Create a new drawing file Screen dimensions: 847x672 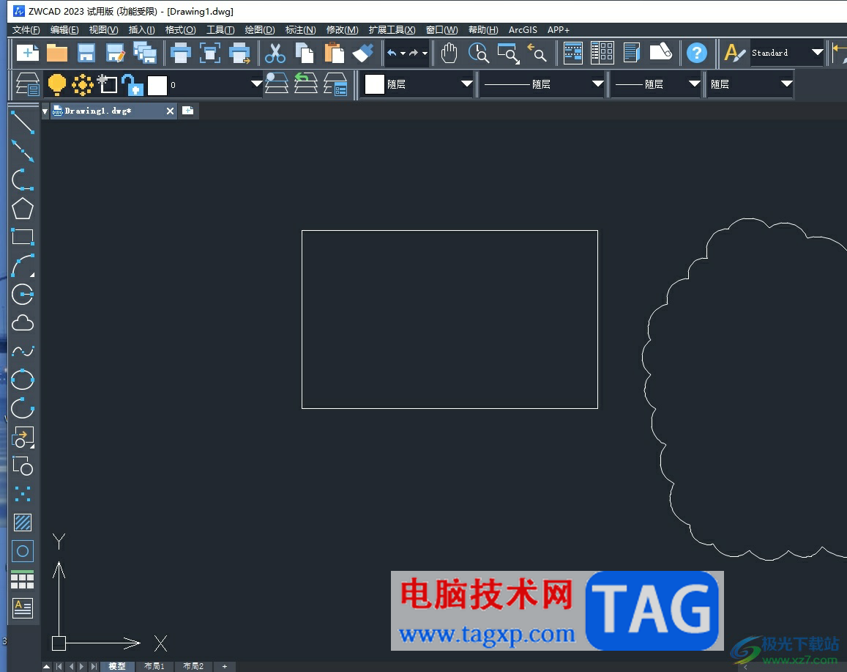pos(28,53)
